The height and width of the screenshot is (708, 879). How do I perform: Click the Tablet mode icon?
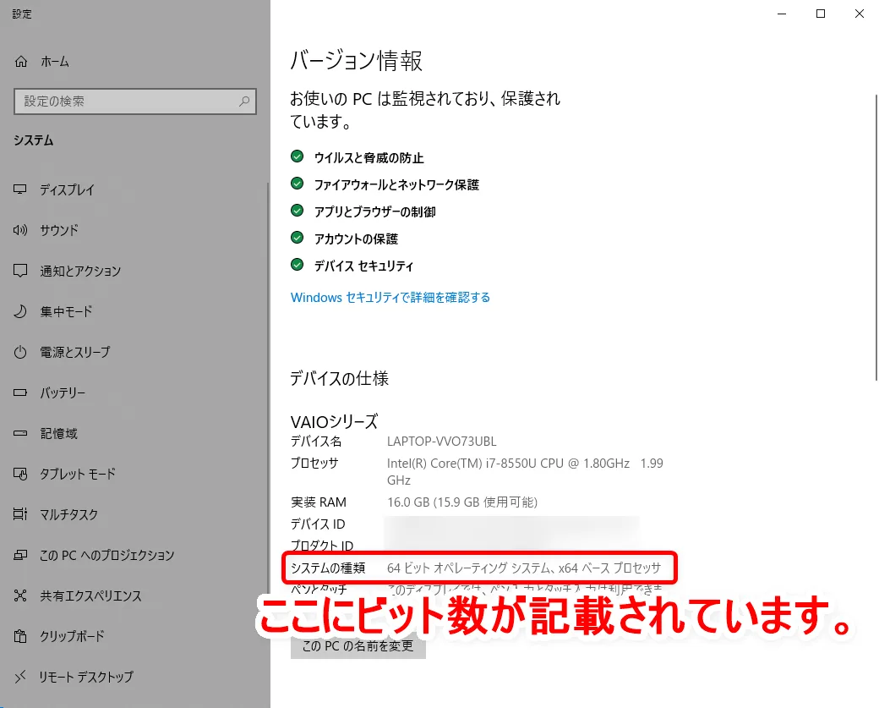pyautogui.click(x=20, y=474)
